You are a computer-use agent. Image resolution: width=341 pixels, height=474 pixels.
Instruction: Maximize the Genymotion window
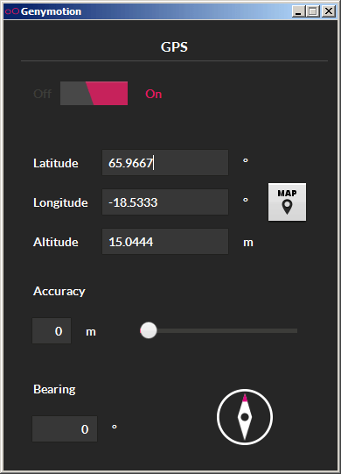click(x=313, y=11)
